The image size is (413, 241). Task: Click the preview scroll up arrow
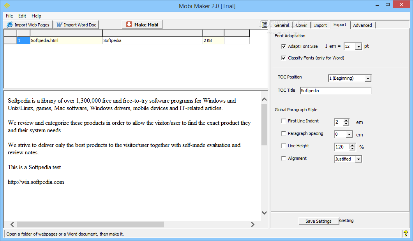(265, 100)
